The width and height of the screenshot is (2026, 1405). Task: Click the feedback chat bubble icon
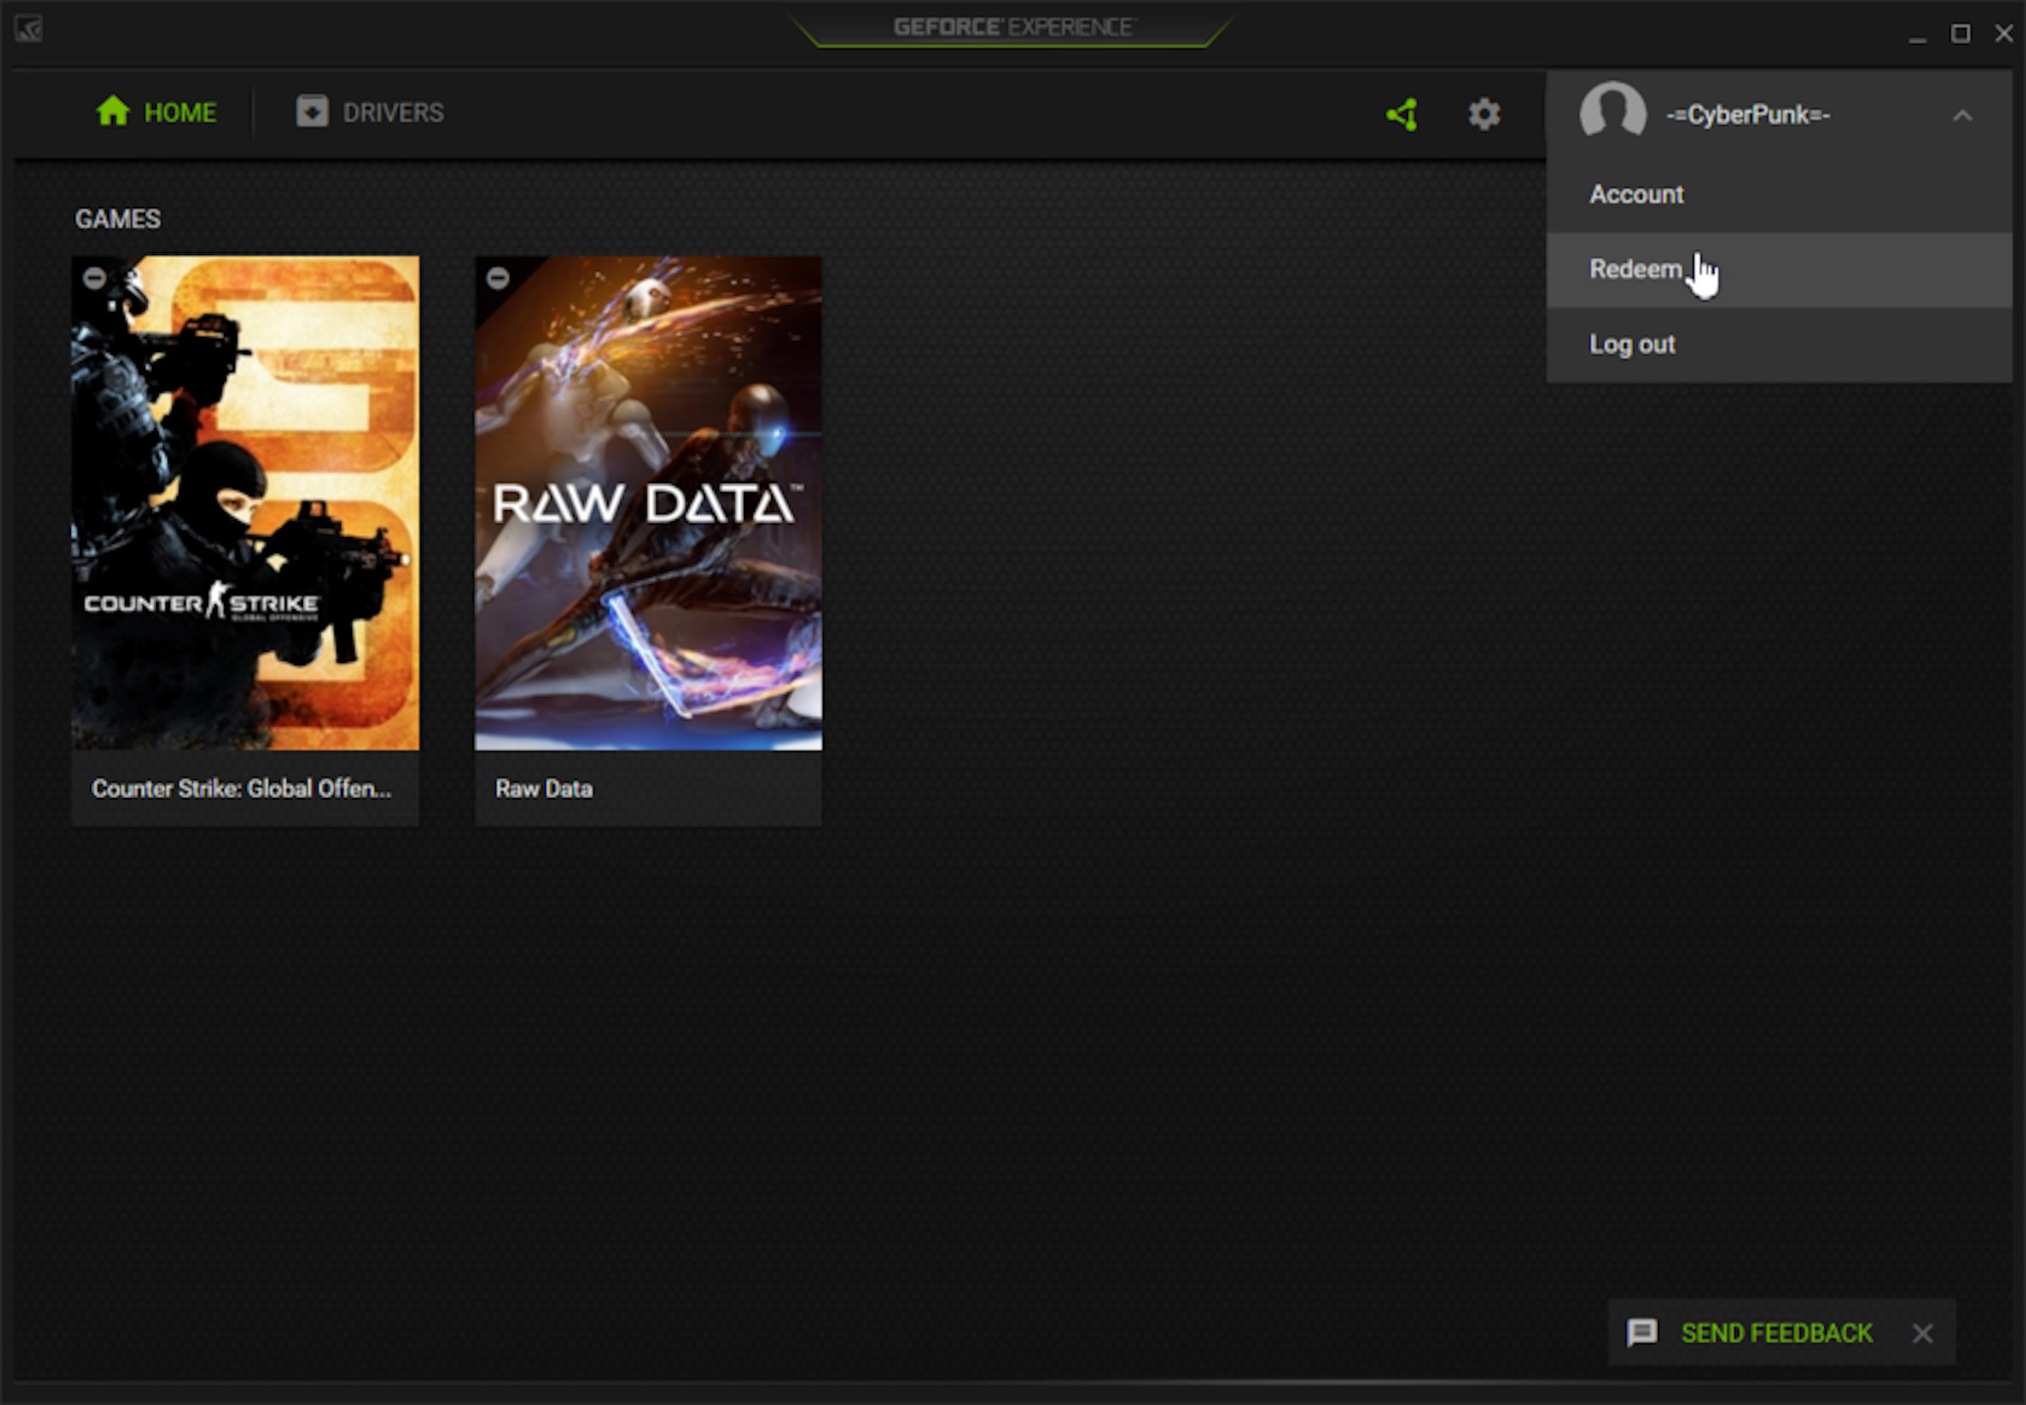[x=1641, y=1333]
